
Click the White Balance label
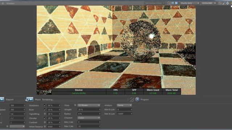[x=36, y=127]
